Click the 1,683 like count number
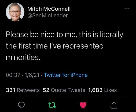Screen dimensions: 136x112 tap(95, 90)
